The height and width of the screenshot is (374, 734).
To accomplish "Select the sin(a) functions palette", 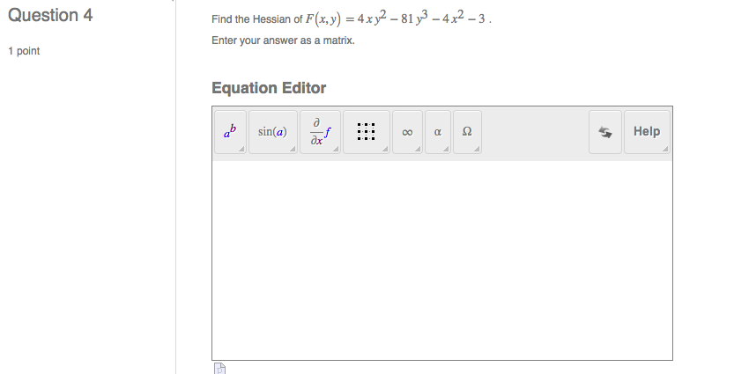I will click(x=272, y=132).
